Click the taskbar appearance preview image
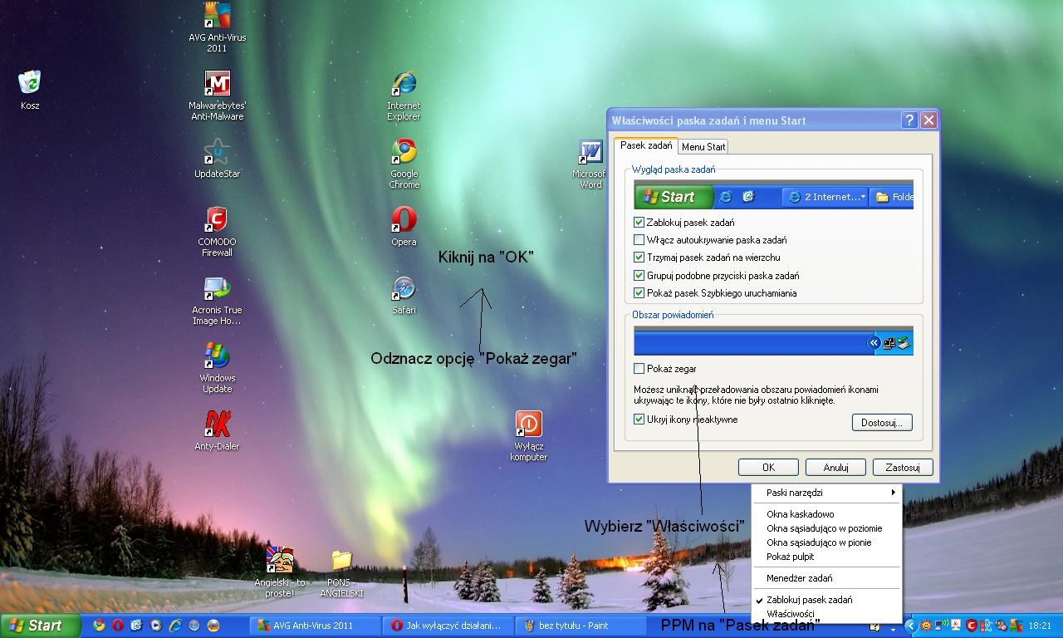 click(773, 194)
